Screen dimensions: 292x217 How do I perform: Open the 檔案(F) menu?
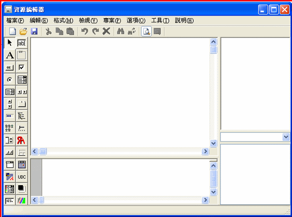pyautogui.click(x=15, y=20)
